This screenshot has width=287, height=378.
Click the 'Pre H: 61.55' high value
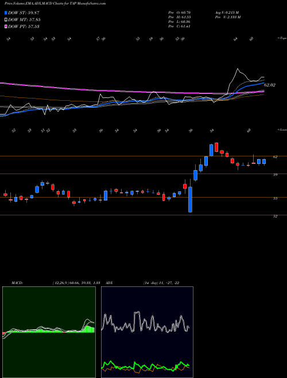pyautogui.click(x=180, y=17)
